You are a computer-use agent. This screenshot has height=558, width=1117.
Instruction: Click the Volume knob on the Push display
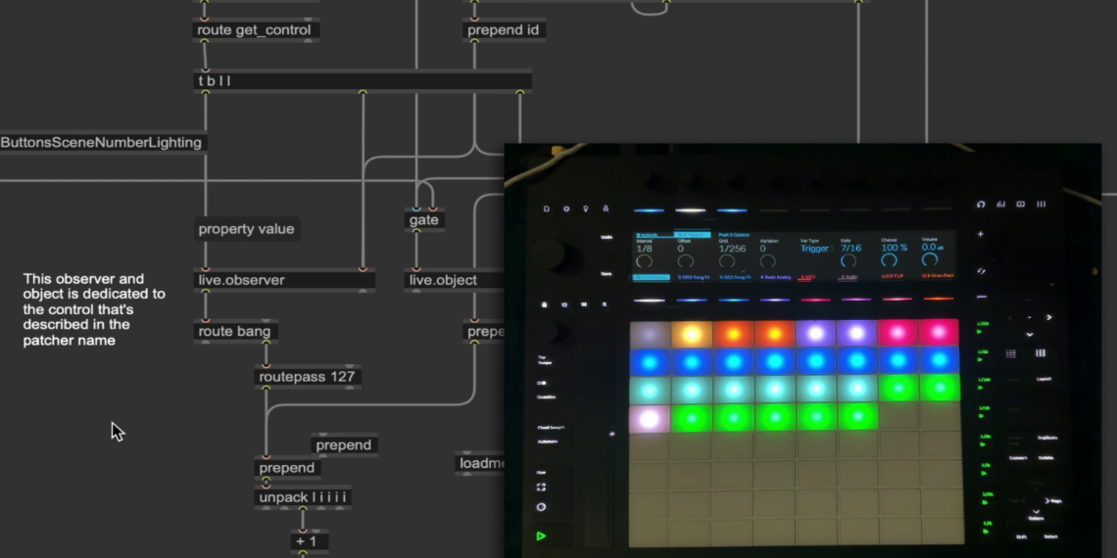(x=929, y=260)
